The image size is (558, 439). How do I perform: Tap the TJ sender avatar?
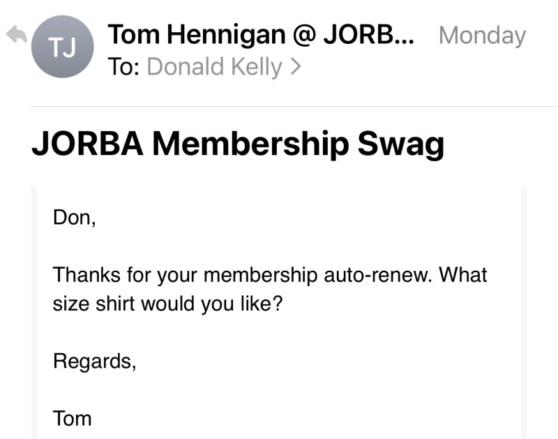point(63,47)
